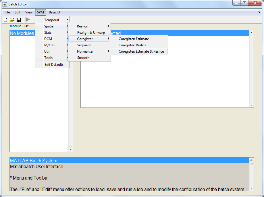This screenshot has height=197, width=264.
Task: Expand the Temporal submenu
Action: pyautogui.click(x=52, y=20)
